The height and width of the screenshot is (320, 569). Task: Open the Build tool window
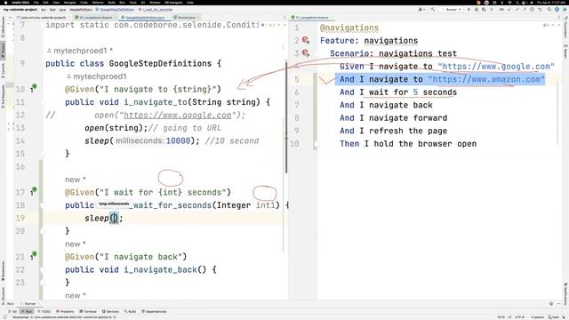pyautogui.click(x=131, y=311)
